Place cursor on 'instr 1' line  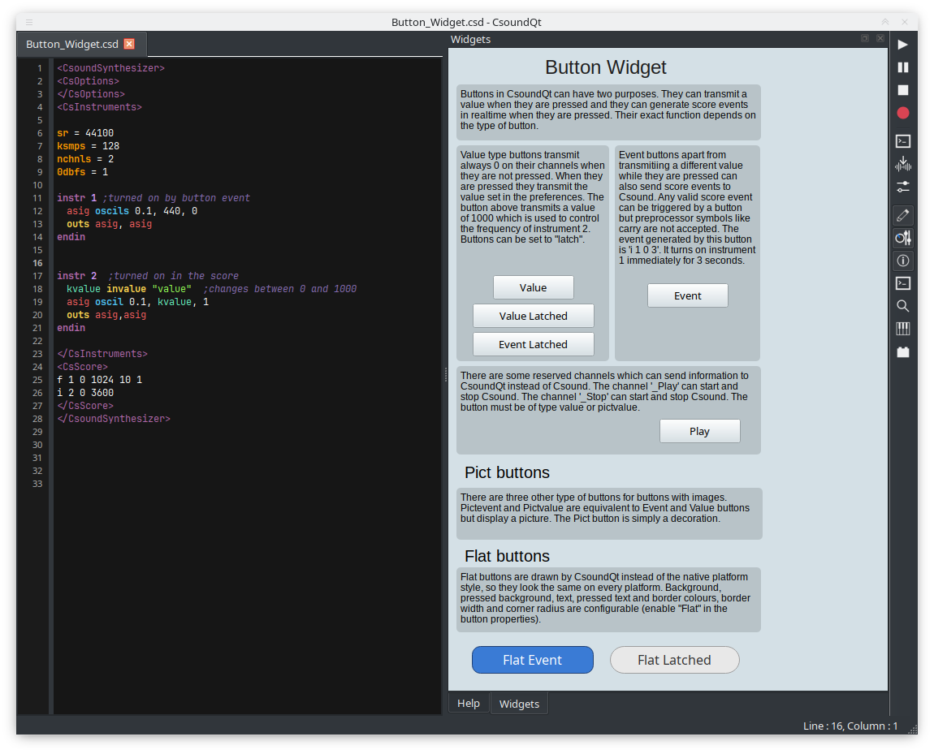[154, 198]
